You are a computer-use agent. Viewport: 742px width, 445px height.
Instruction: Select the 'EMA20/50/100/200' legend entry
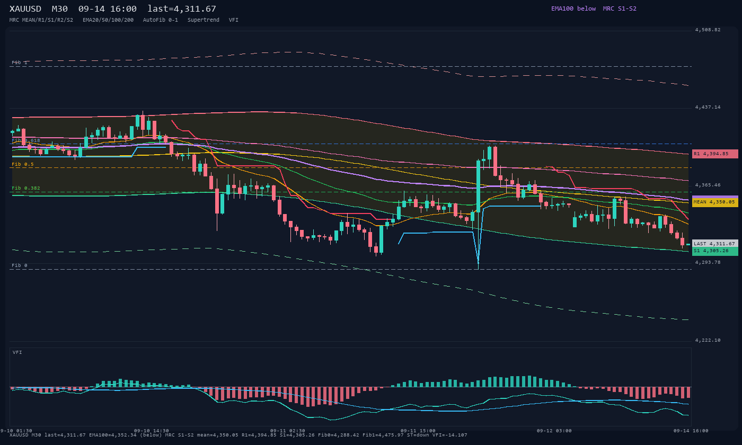108,20
